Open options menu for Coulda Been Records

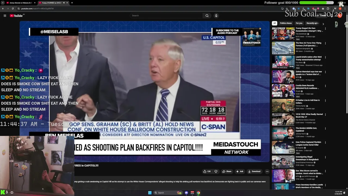click(325, 86)
